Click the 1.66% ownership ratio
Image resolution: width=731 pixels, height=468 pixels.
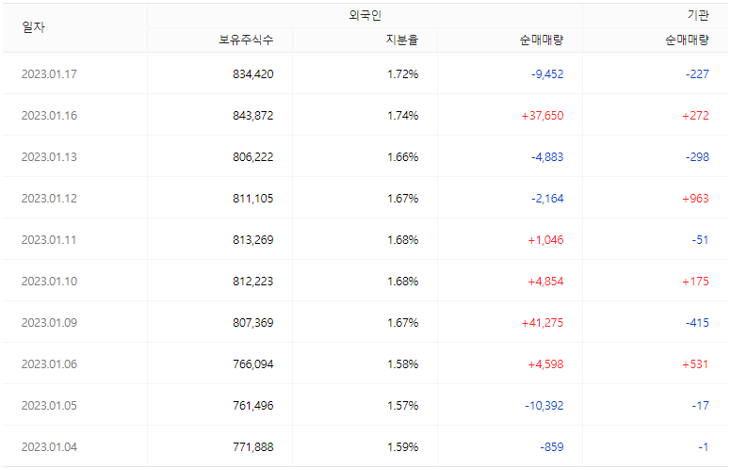pos(403,157)
